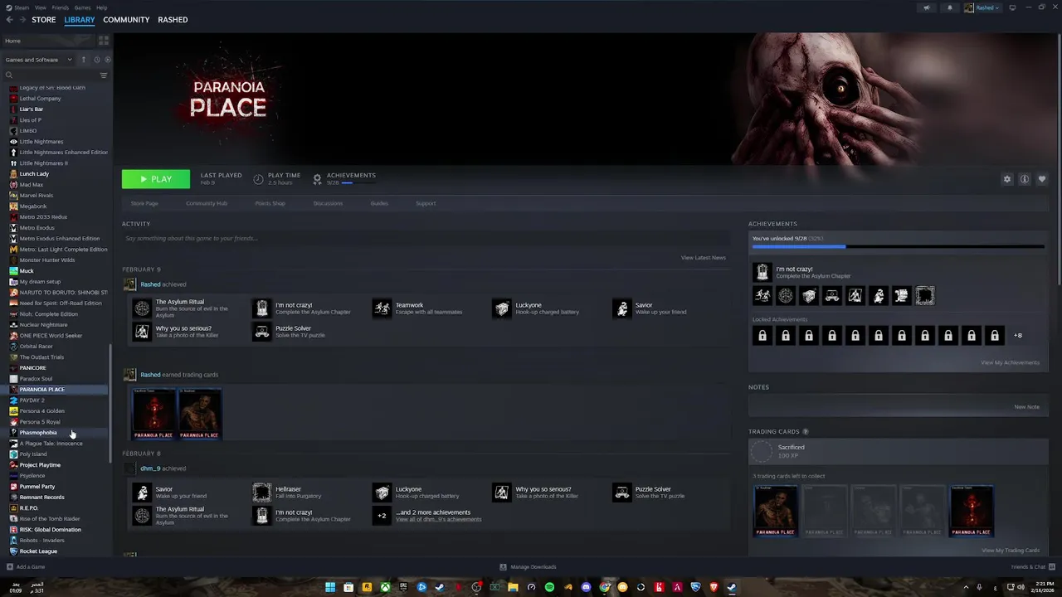Click the forward navigation arrow
1062x597 pixels.
click(x=22, y=20)
